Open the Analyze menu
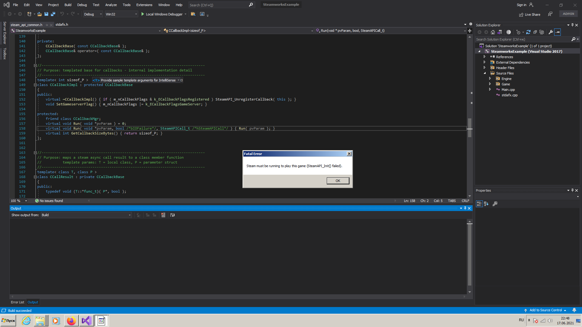 111,5
